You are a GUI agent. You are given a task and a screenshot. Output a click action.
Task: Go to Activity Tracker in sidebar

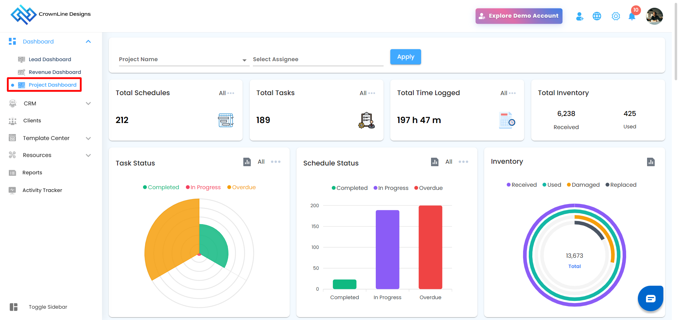(x=42, y=190)
